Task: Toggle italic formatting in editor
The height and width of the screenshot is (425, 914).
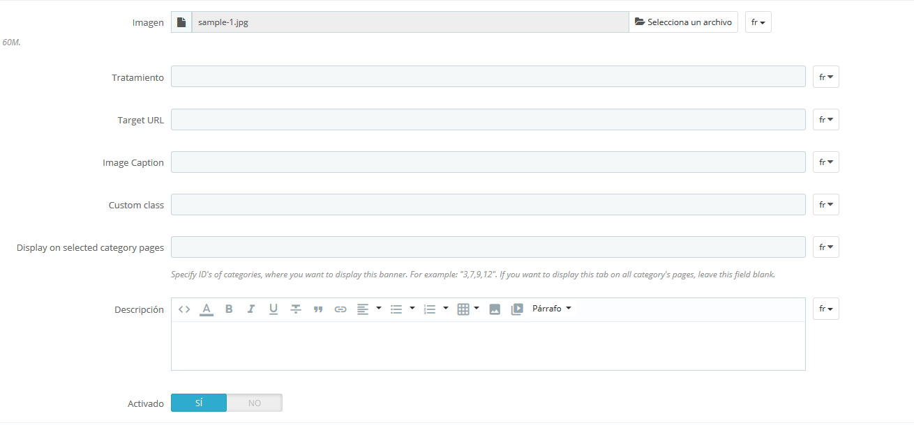Action: click(x=251, y=309)
